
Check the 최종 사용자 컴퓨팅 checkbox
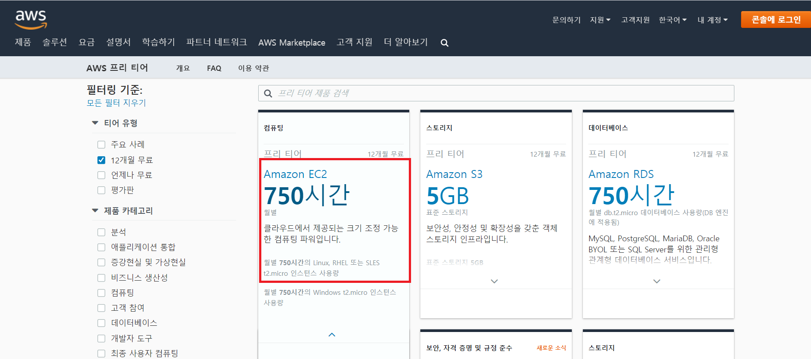point(101,354)
